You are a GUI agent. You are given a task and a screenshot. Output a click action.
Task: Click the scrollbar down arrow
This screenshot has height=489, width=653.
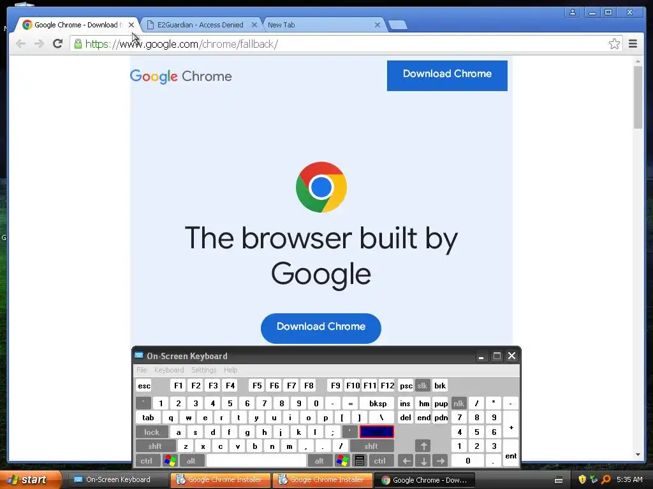[638, 455]
